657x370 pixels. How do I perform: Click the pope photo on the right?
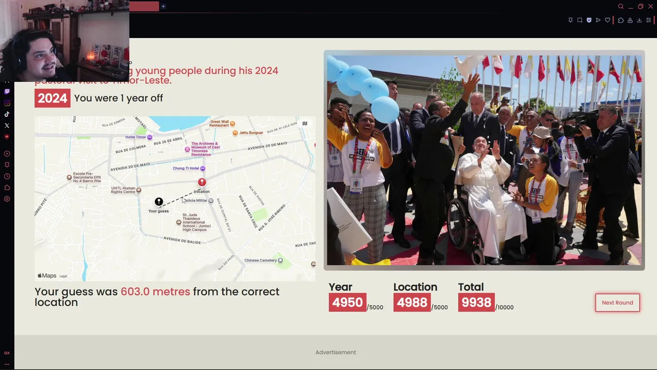pos(484,160)
